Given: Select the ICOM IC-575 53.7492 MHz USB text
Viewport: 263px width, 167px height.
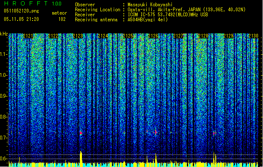Looking at the screenshot, I should pos(168,15).
